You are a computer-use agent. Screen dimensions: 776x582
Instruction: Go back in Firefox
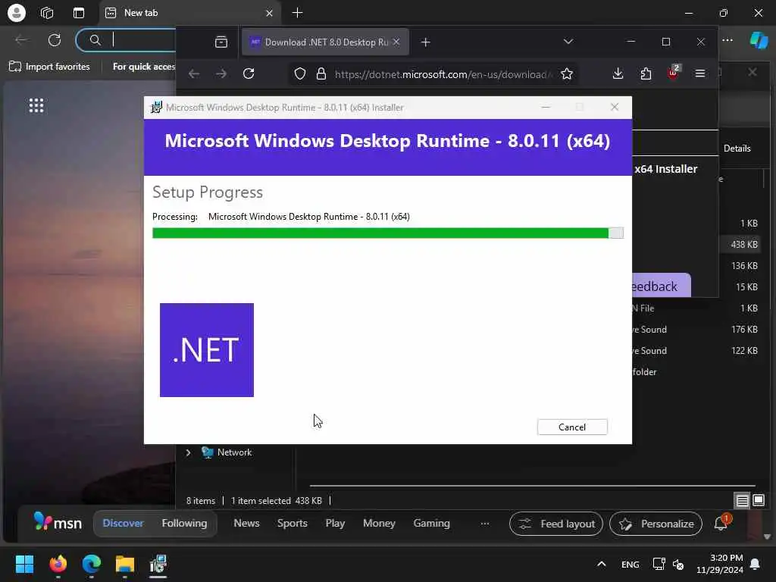(x=194, y=74)
